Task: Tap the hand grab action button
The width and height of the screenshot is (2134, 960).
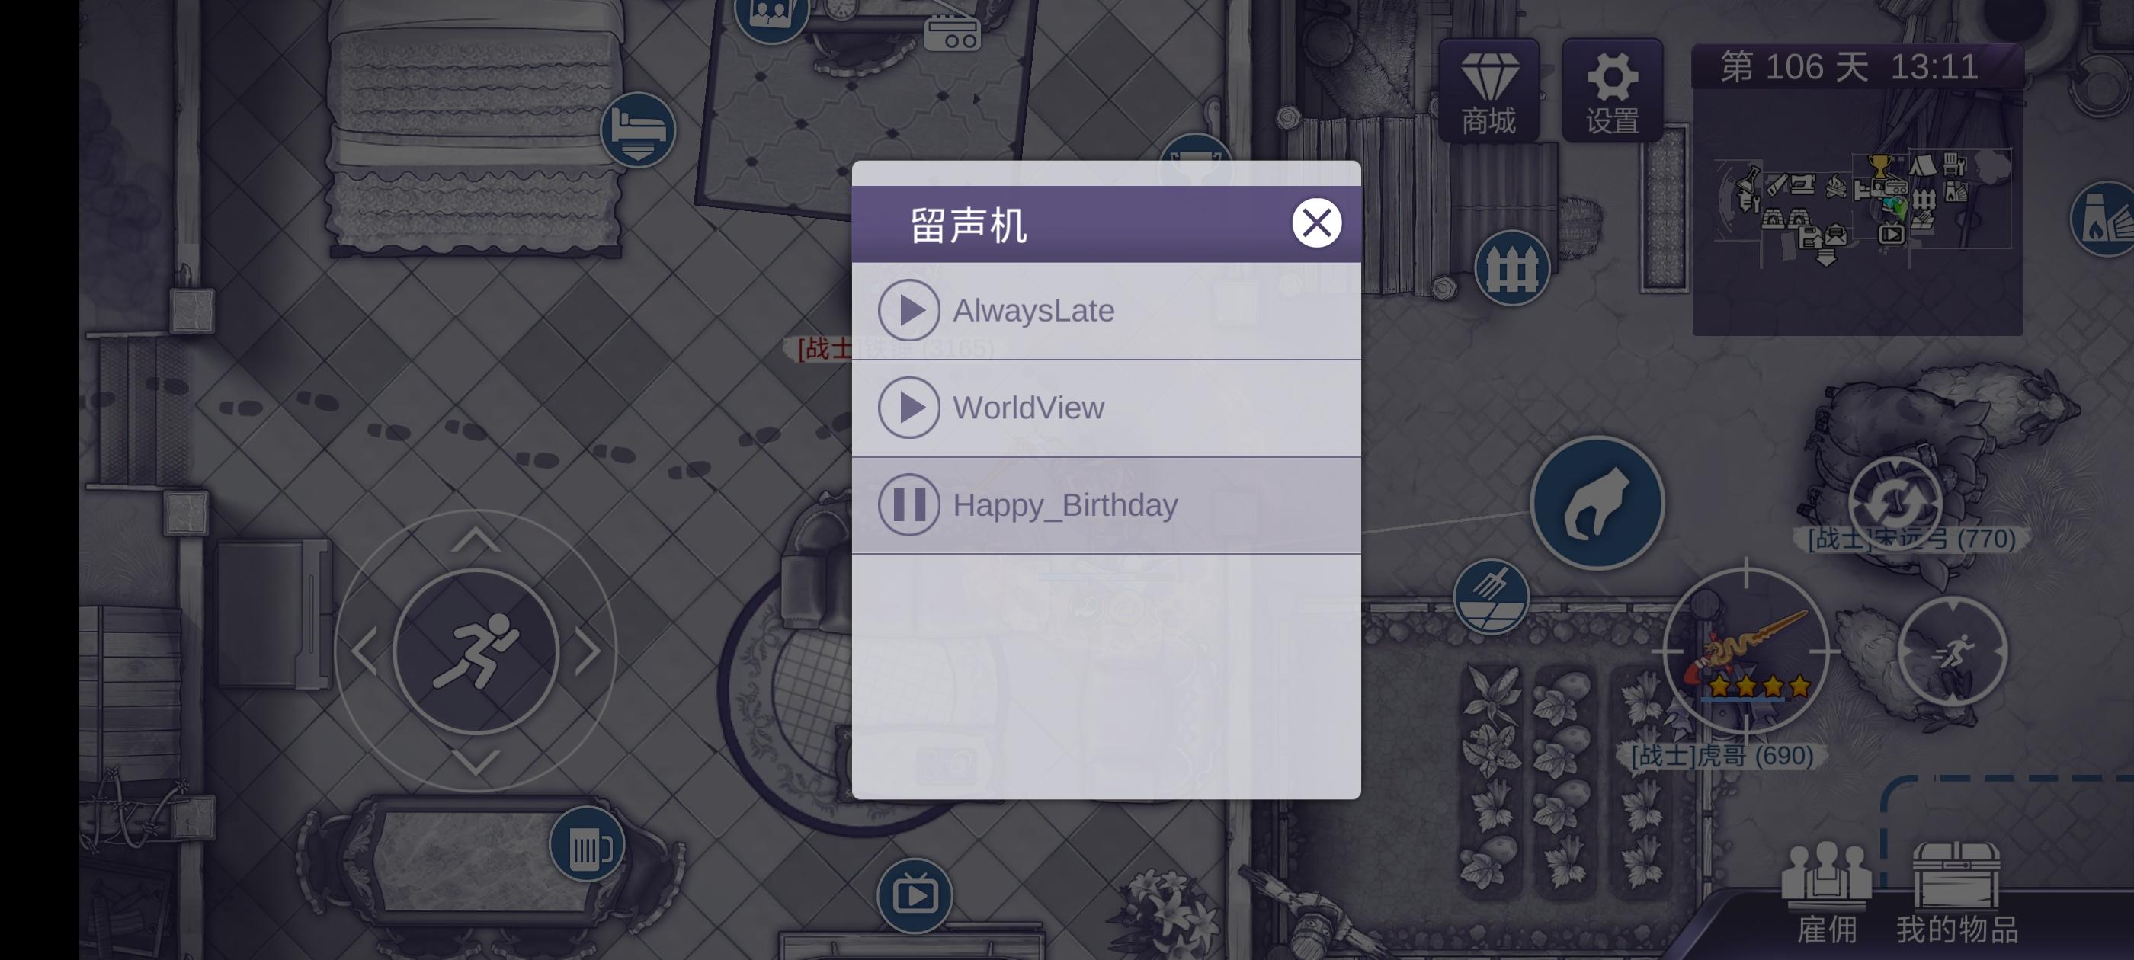Action: [1597, 503]
